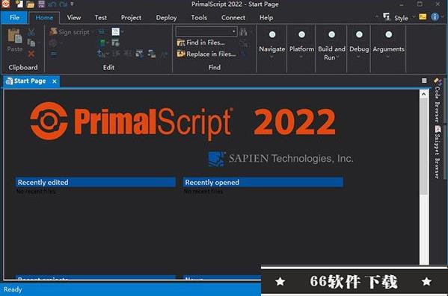Viewport: 448px width, 296px height.
Task: Click the calendar-like icon beside green bookmark
Action: pos(115,42)
